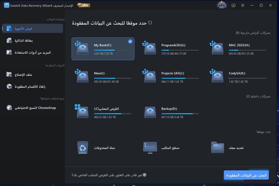
Task: Click the desktop monitor icon
Action: [x=150, y=148]
